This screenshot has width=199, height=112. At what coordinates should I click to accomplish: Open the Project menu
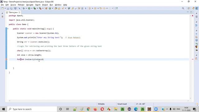pyautogui.click(x=45, y=5)
